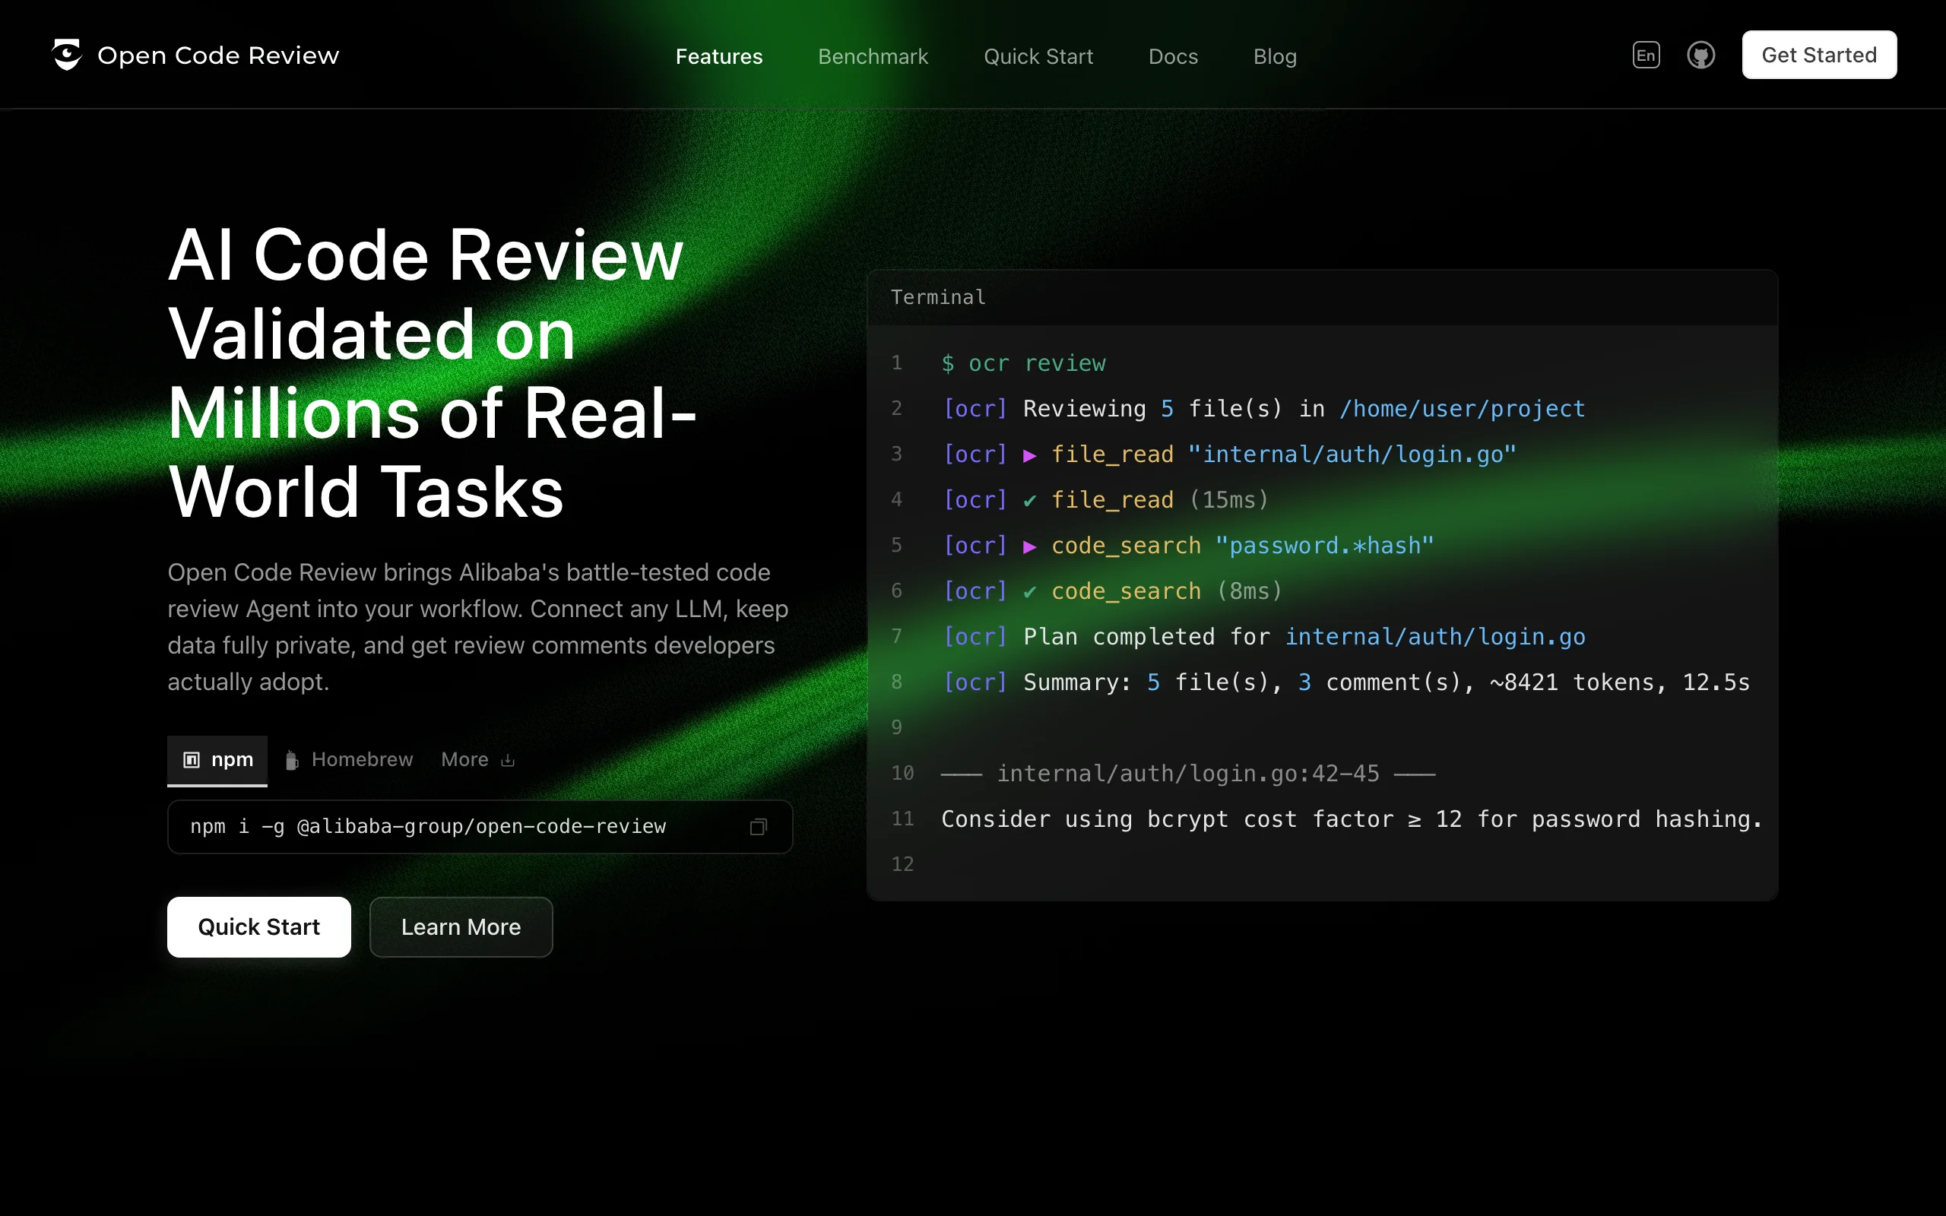This screenshot has height=1216, width=1946.
Task: Visit the Blog section
Action: point(1275,56)
